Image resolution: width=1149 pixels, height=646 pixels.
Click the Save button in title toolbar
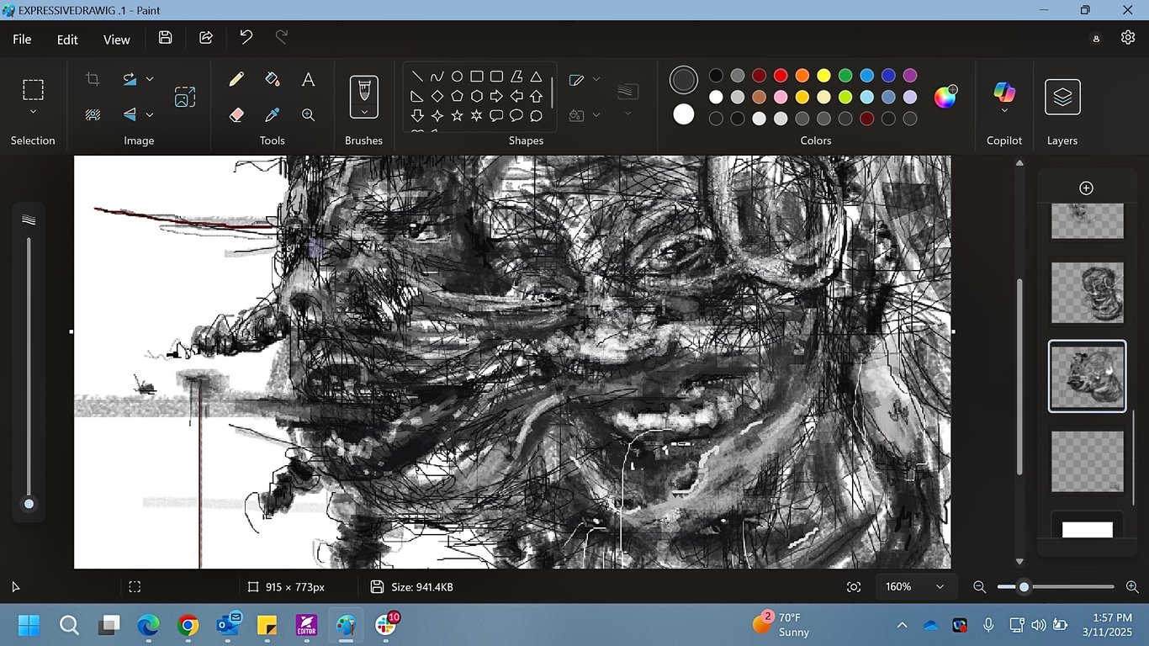tap(166, 38)
